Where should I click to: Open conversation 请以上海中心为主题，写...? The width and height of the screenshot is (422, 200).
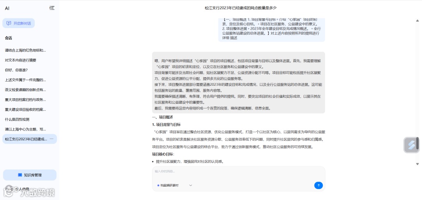(x=25, y=129)
